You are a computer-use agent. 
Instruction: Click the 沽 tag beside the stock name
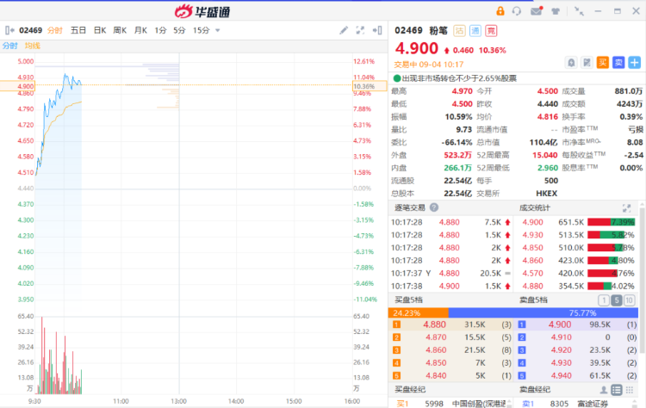pyautogui.click(x=459, y=31)
